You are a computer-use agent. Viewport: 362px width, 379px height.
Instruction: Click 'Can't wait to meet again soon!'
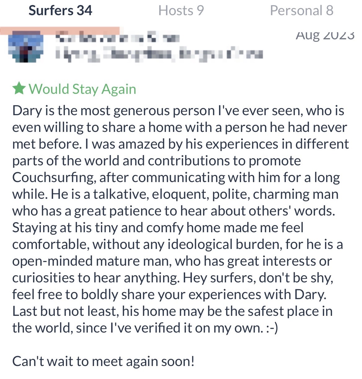click(104, 361)
